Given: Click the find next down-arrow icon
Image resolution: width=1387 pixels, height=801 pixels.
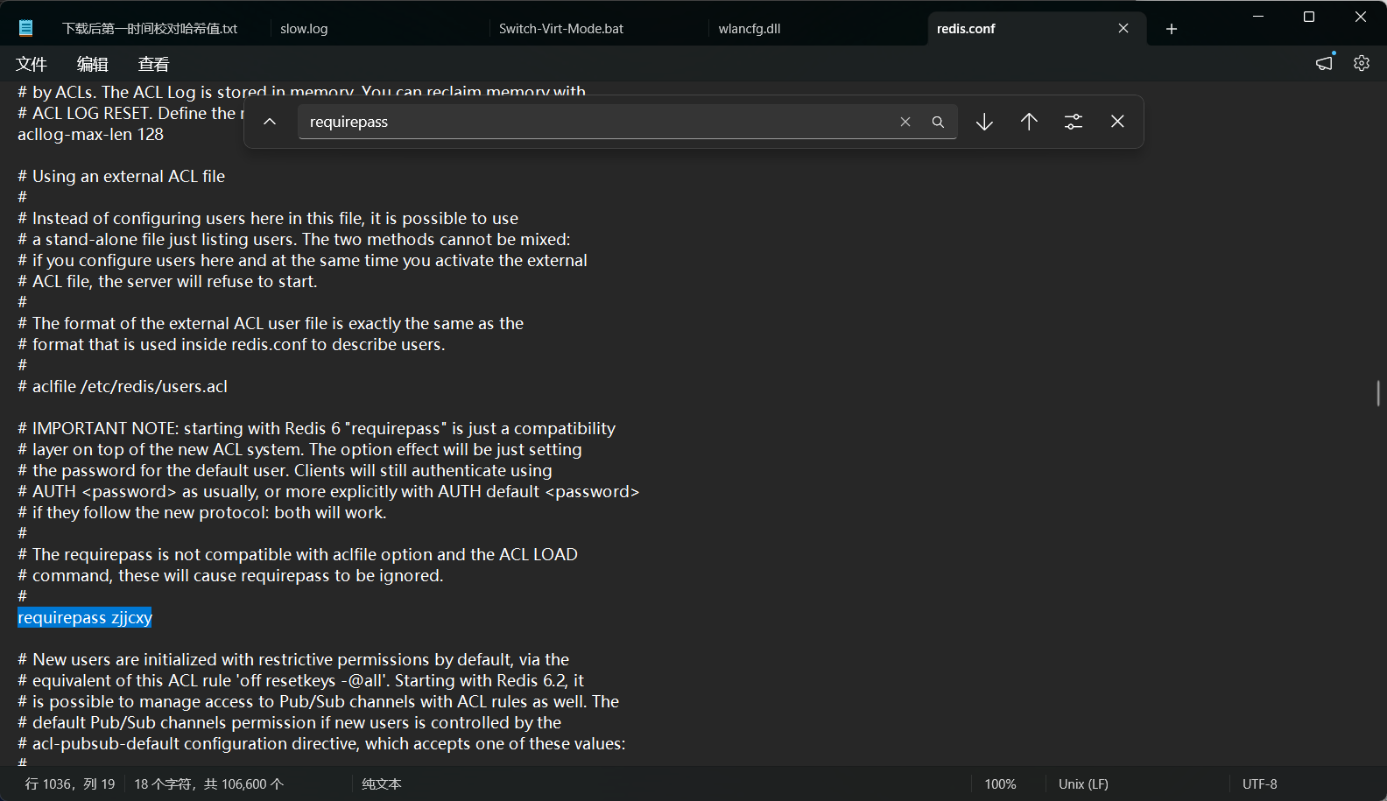Looking at the screenshot, I should [984, 122].
